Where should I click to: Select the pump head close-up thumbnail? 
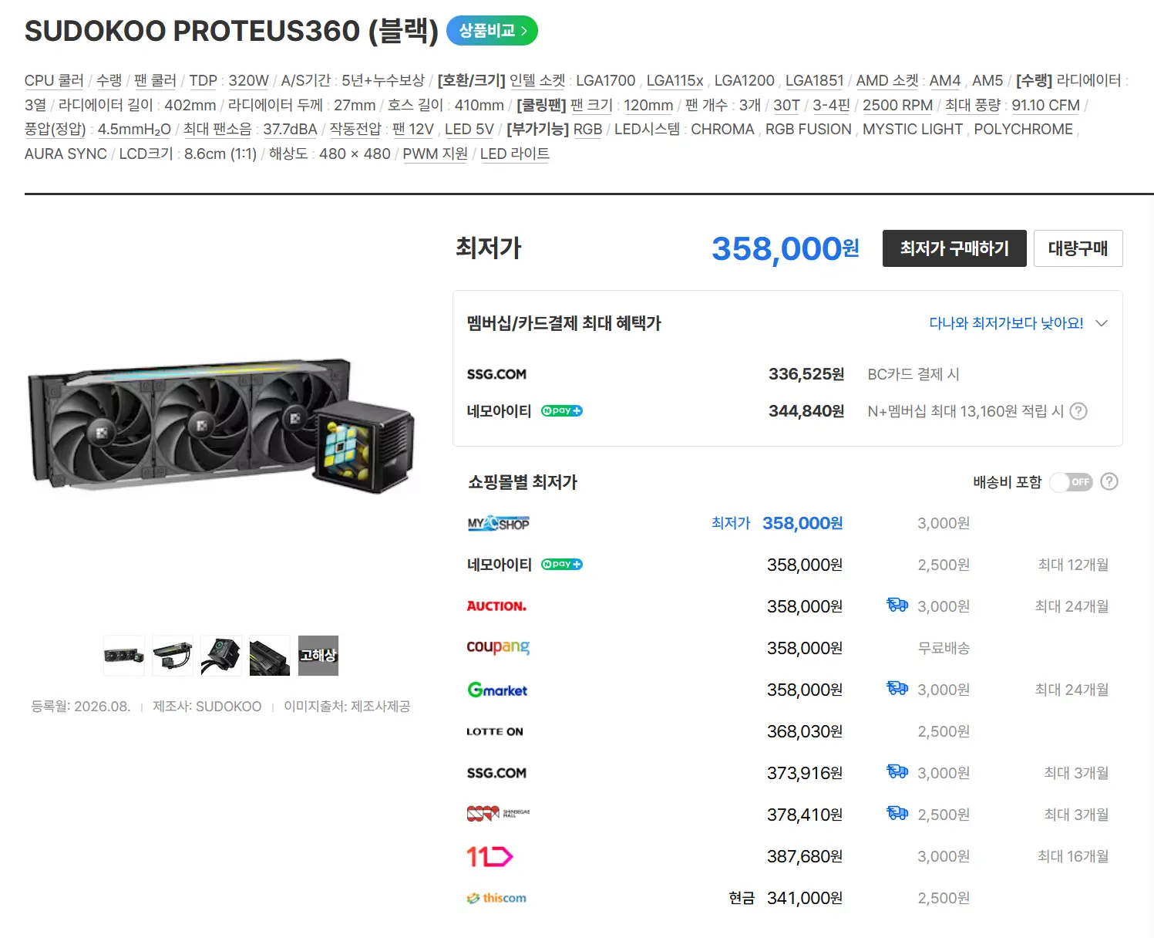click(221, 656)
